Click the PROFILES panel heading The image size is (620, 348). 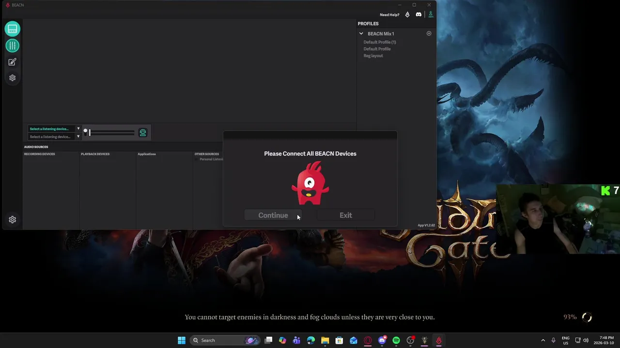[368, 24]
